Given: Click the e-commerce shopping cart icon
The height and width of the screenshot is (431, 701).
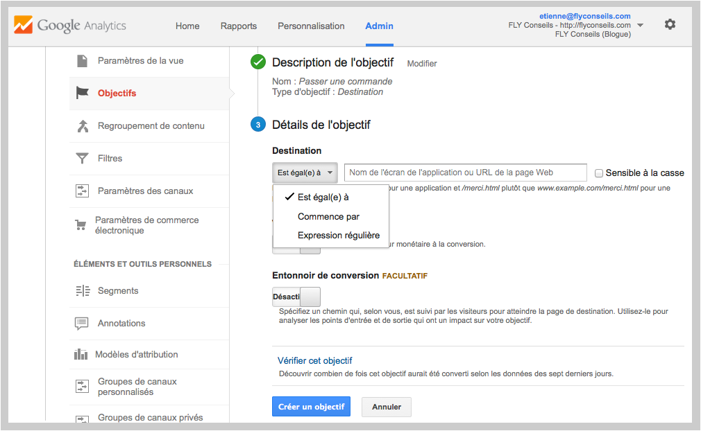Looking at the screenshot, I should pyautogui.click(x=81, y=225).
